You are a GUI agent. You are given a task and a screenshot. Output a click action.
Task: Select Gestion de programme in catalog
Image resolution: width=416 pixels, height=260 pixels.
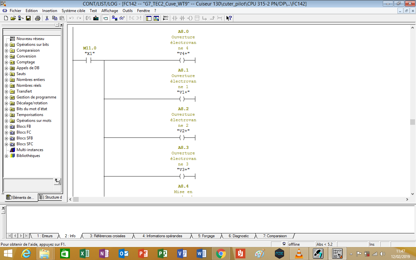click(36, 97)
